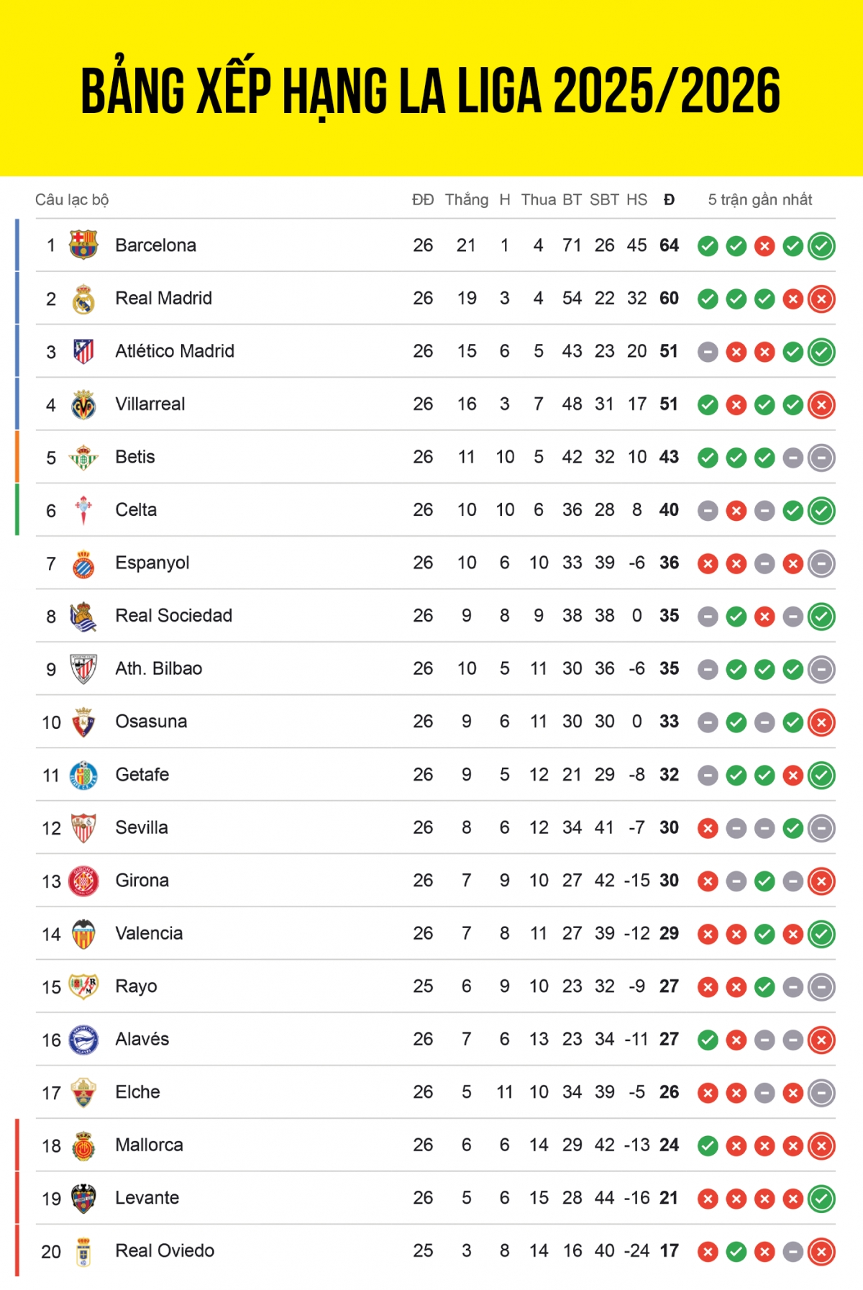
Task: Click the Barcelona club crest
Action: coord(83,245)
